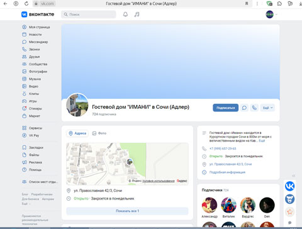Open notifications bell icon

[x=125, y=14]
